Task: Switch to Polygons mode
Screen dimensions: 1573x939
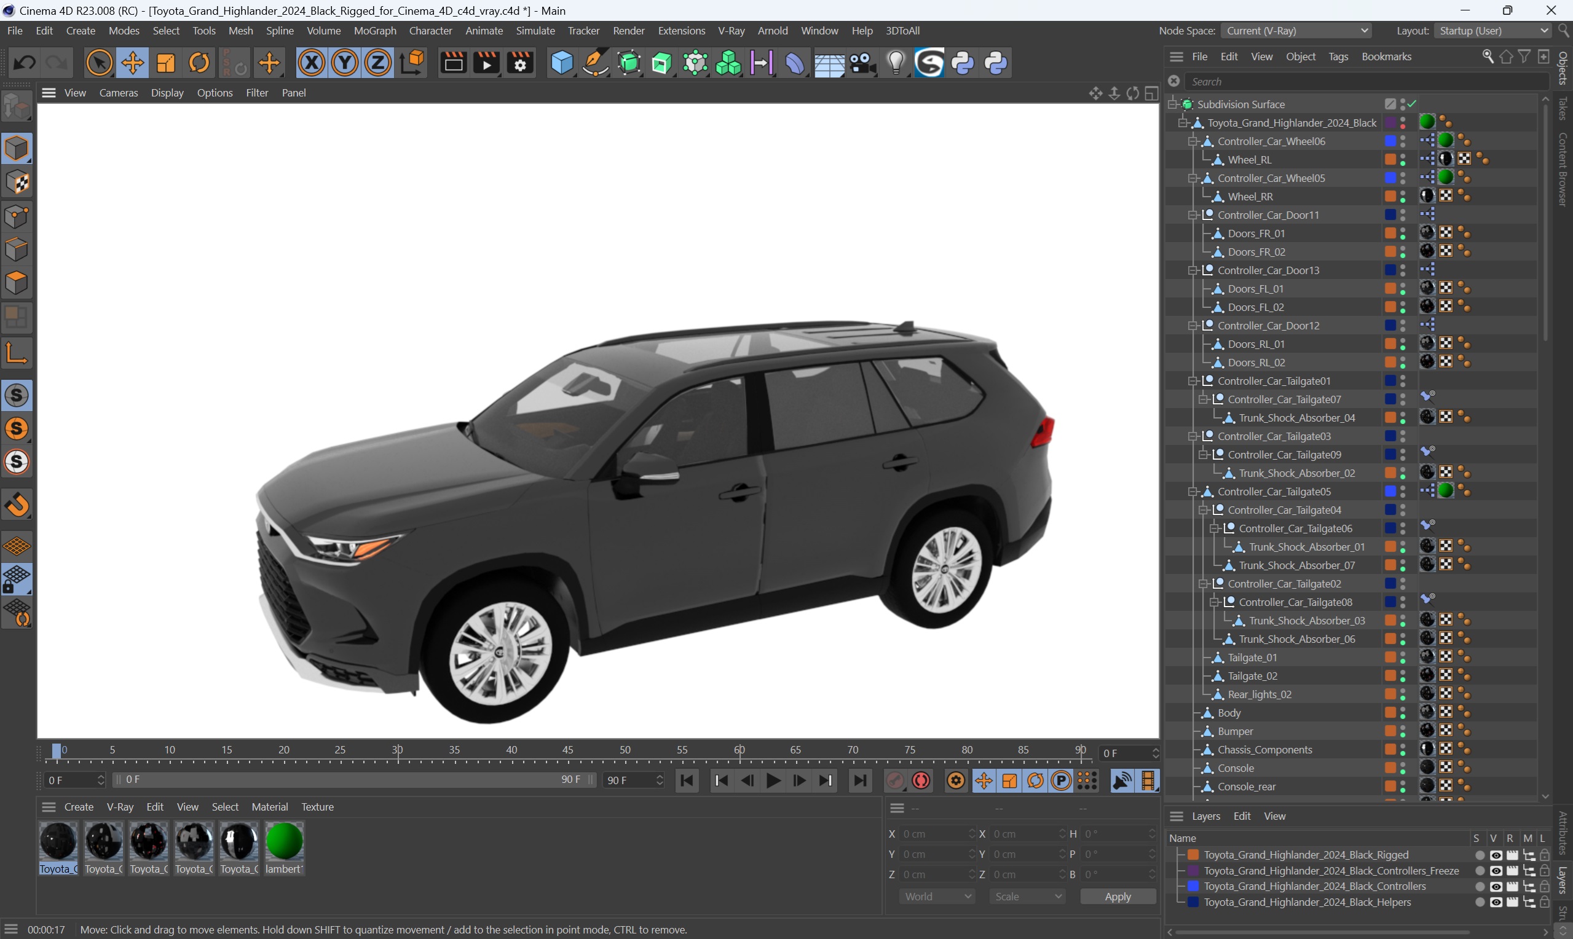Action: tap(17, 283)
